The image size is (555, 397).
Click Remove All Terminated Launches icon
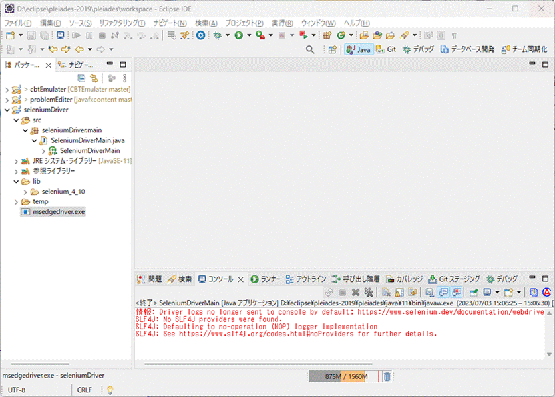click(369, 293)
